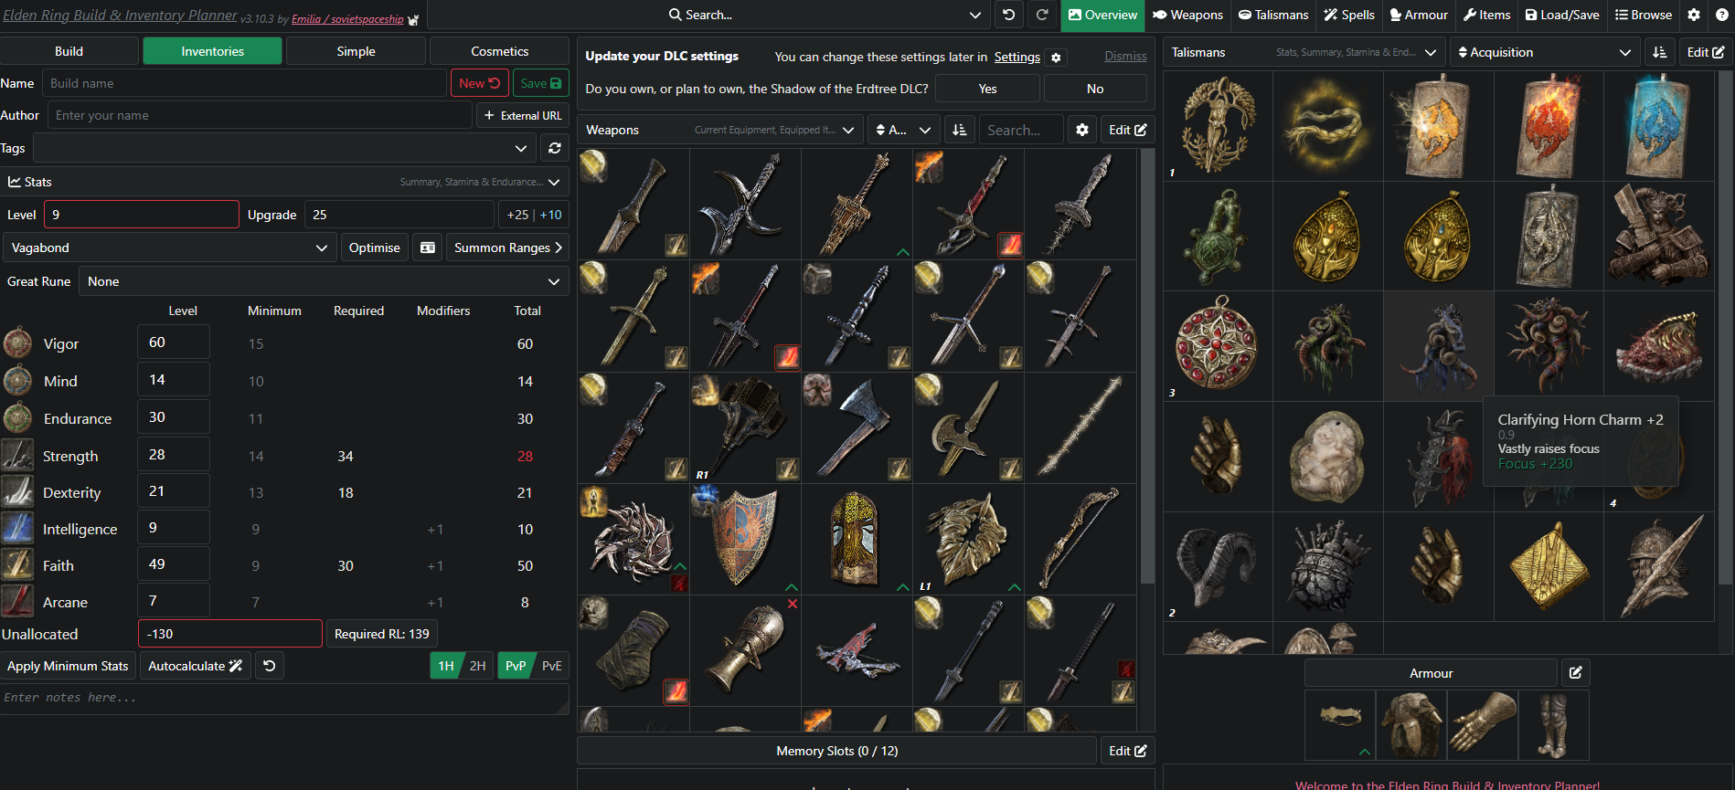Click the New build button
Viewport: 1735px width, 790px height.
coord(479,83)
